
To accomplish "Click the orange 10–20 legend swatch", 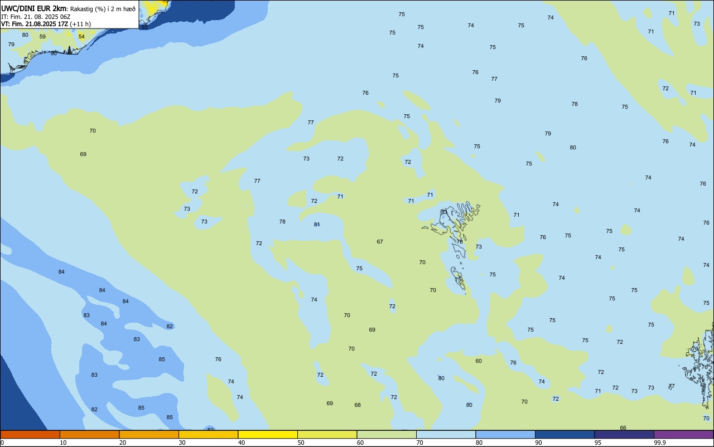I will coord(89,434).
